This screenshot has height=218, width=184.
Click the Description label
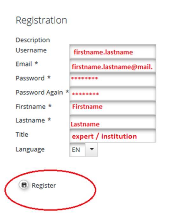click(x=33, y=40)
